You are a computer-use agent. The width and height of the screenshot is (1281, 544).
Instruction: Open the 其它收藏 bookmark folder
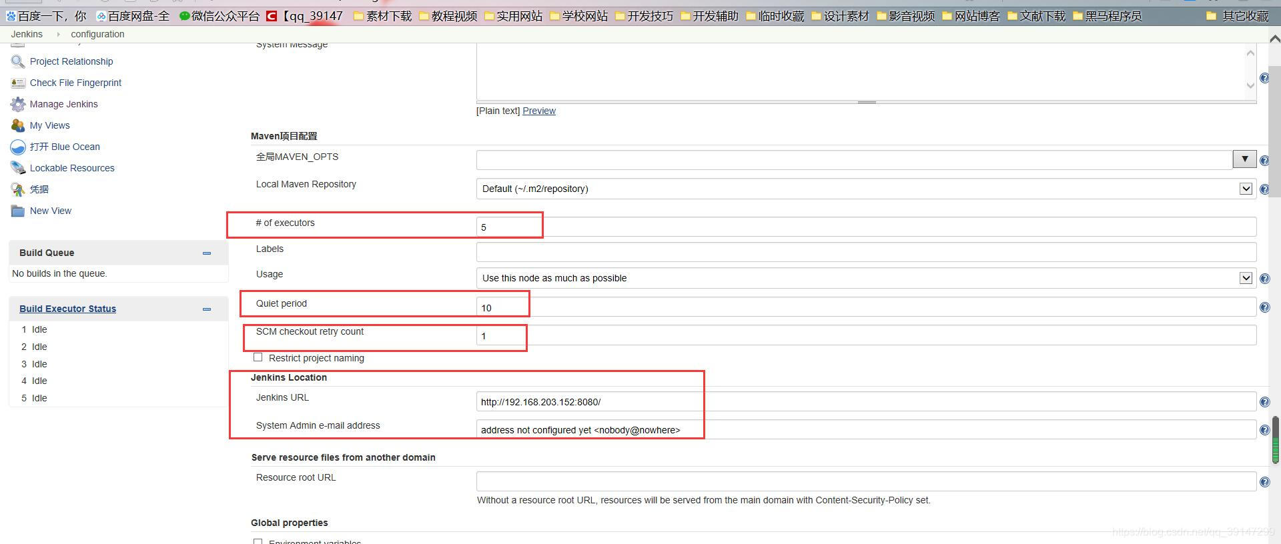(1238, 16)
